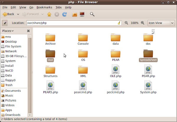
Task: Clear the location field with the broom icon
Action: (x=119, y=23)
